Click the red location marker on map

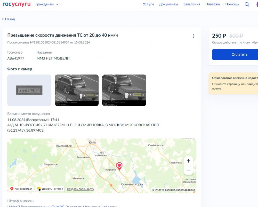pos(119,166)
